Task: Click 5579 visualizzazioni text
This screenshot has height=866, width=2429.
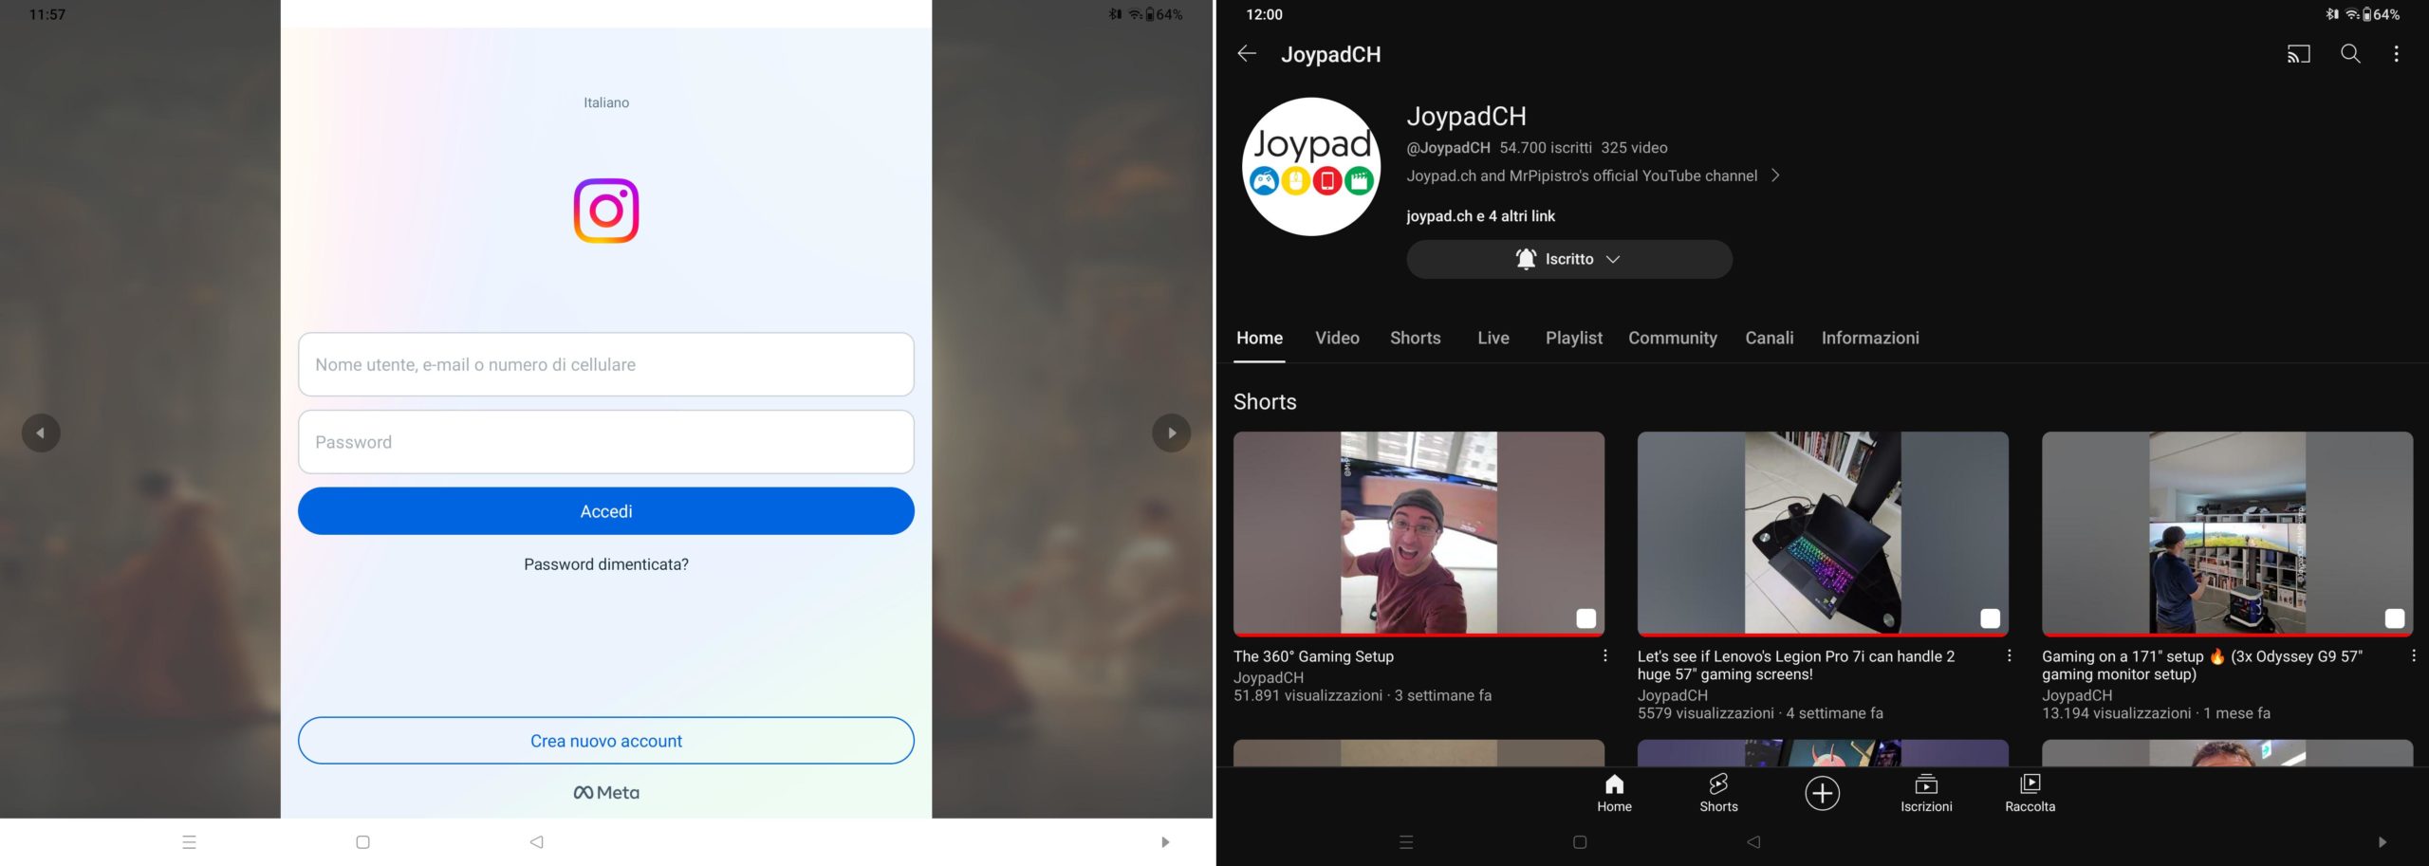Action: 1705,713
